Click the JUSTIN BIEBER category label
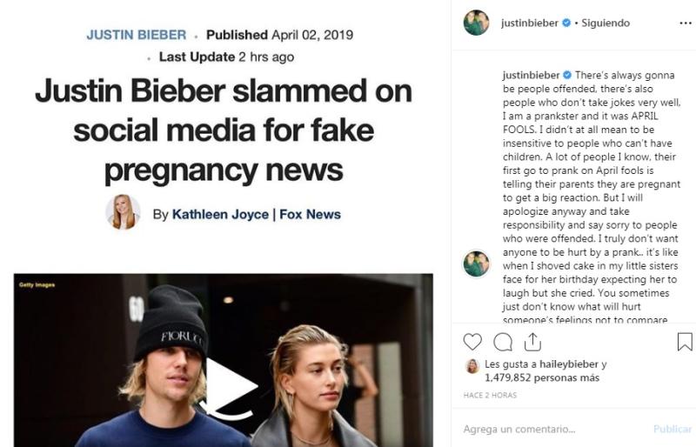 (x=137, y=36)
